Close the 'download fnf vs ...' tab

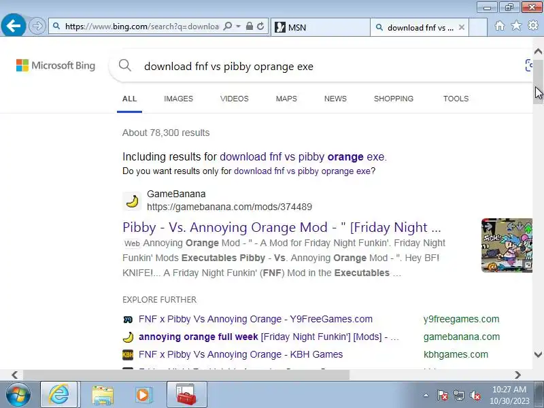click(x=462, y=27)
